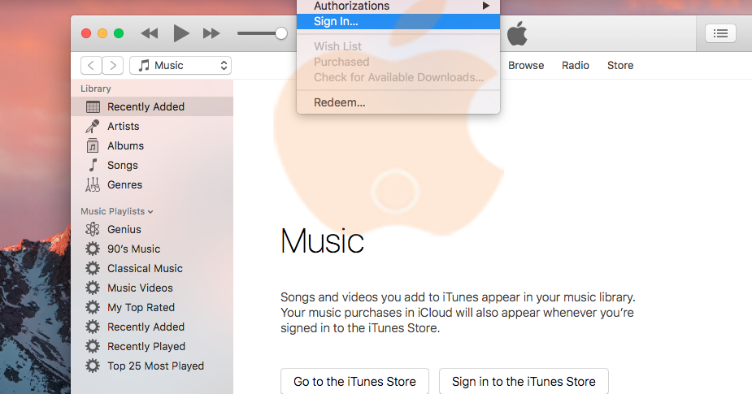Open the My Top Rated playlist
Viewport: 752px width, 394px height.
(152, 307)
